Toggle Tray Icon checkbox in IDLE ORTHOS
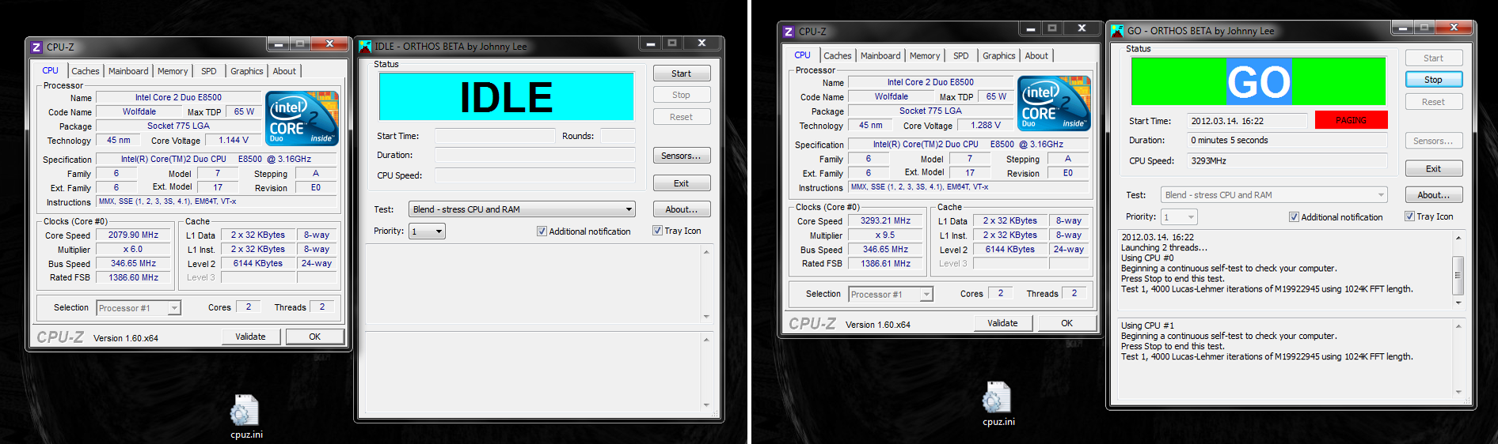Screen dimensions: 1498x444 click(x=657, y=231)
